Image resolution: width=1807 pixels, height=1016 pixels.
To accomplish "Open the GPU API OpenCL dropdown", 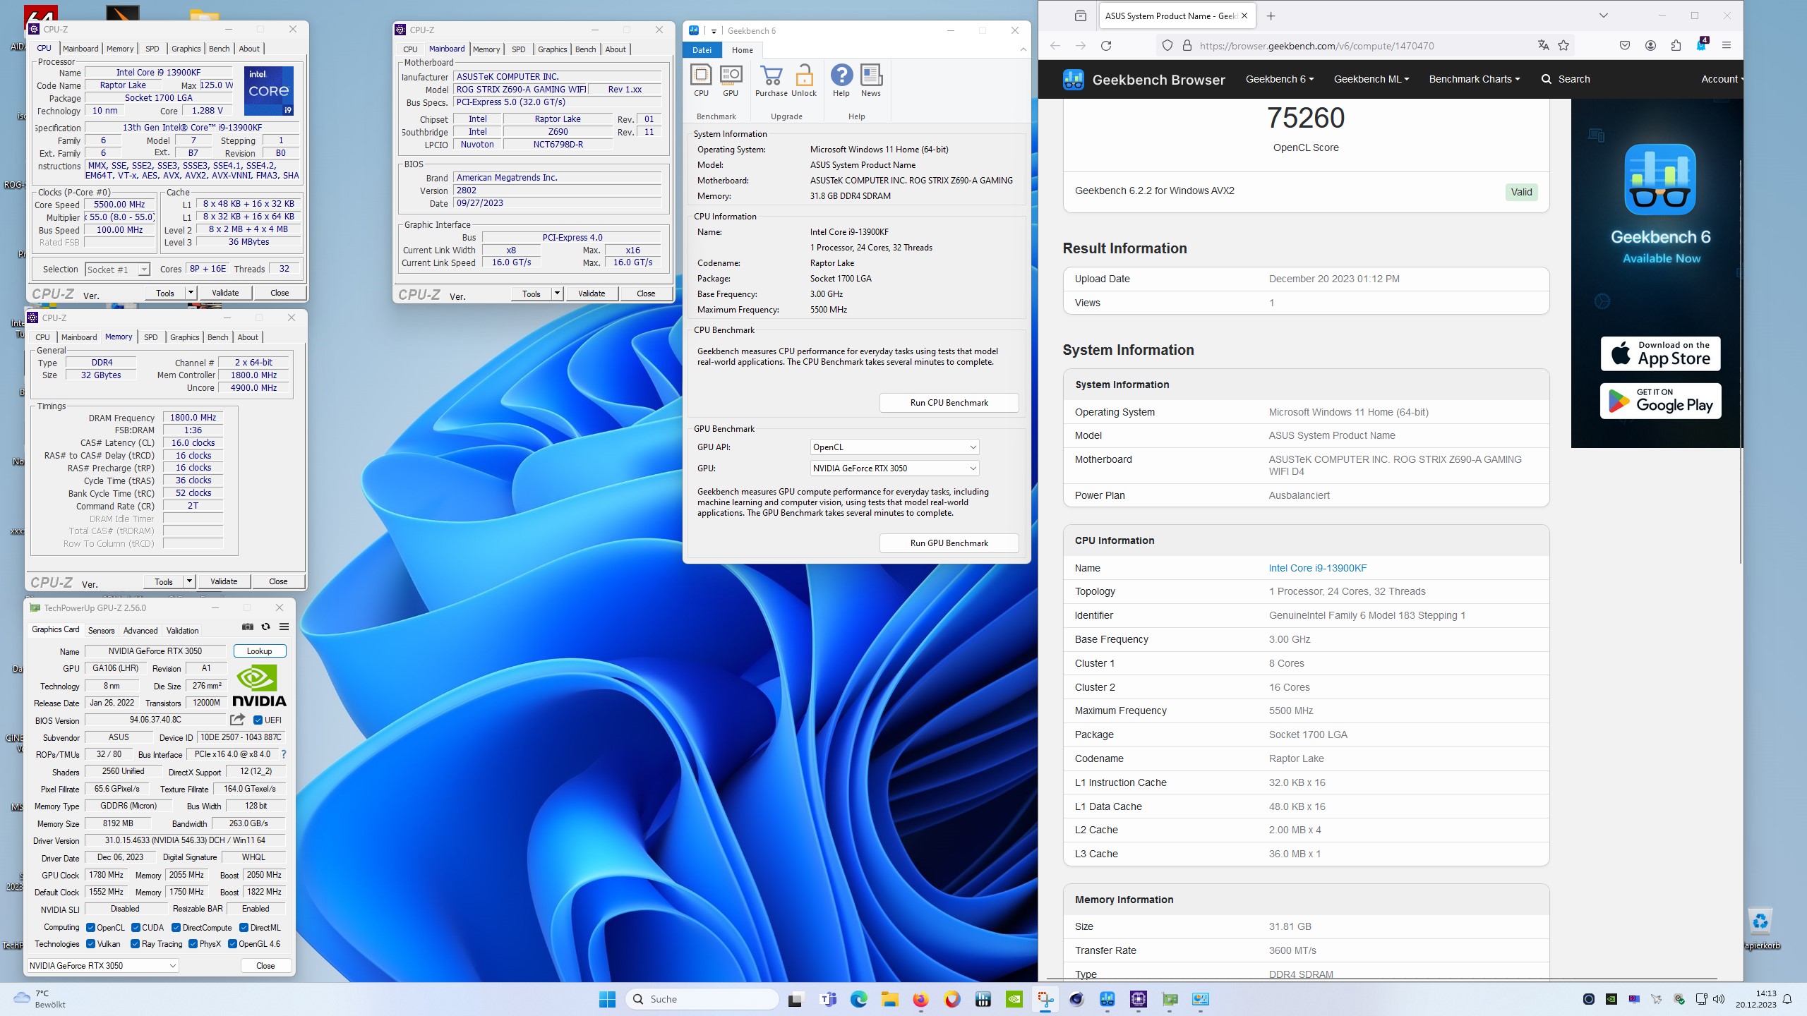I will point(894,447).
